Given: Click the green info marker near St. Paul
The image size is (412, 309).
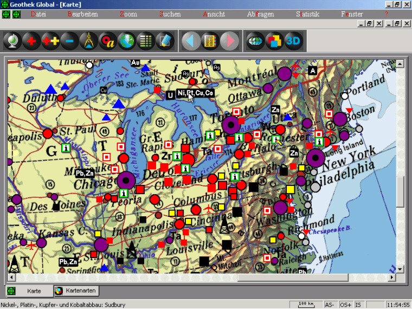Looking at the screenshot, I should [66, 147].
